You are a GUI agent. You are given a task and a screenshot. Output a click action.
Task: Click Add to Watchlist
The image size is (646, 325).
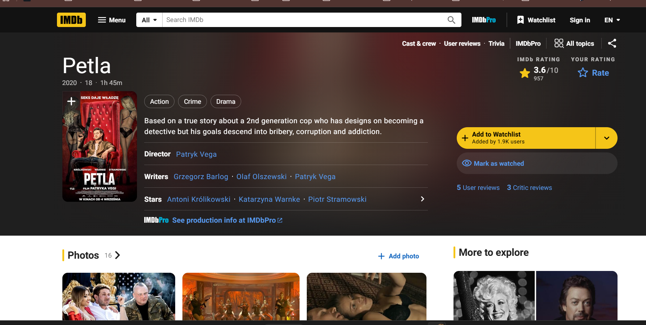pyautogui.click(x=526, y=138)
